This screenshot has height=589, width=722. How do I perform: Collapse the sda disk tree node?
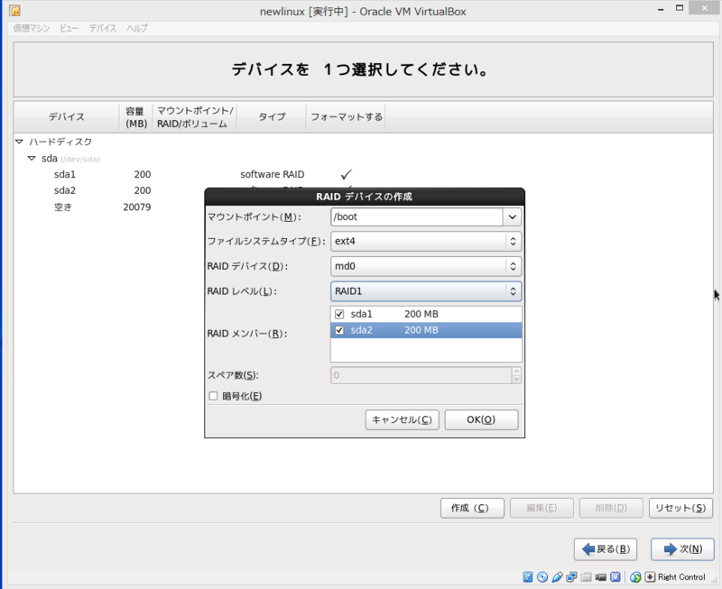(32, 158)
